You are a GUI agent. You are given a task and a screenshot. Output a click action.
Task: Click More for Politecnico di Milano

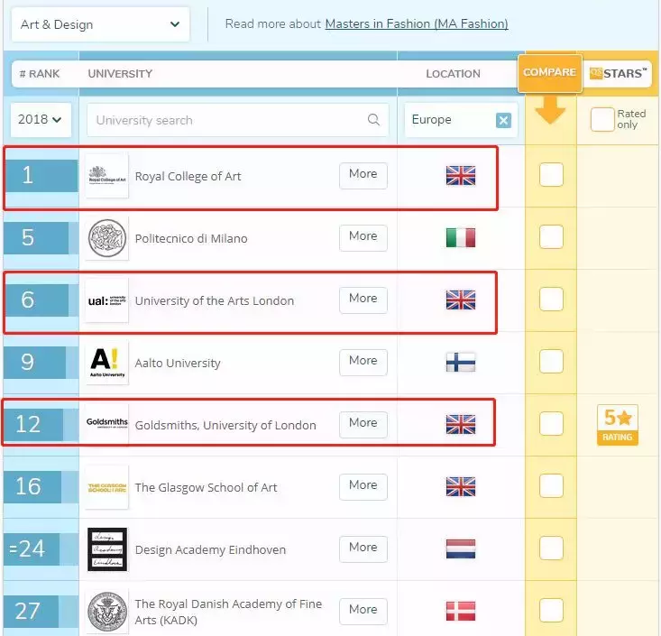(363, 238)
